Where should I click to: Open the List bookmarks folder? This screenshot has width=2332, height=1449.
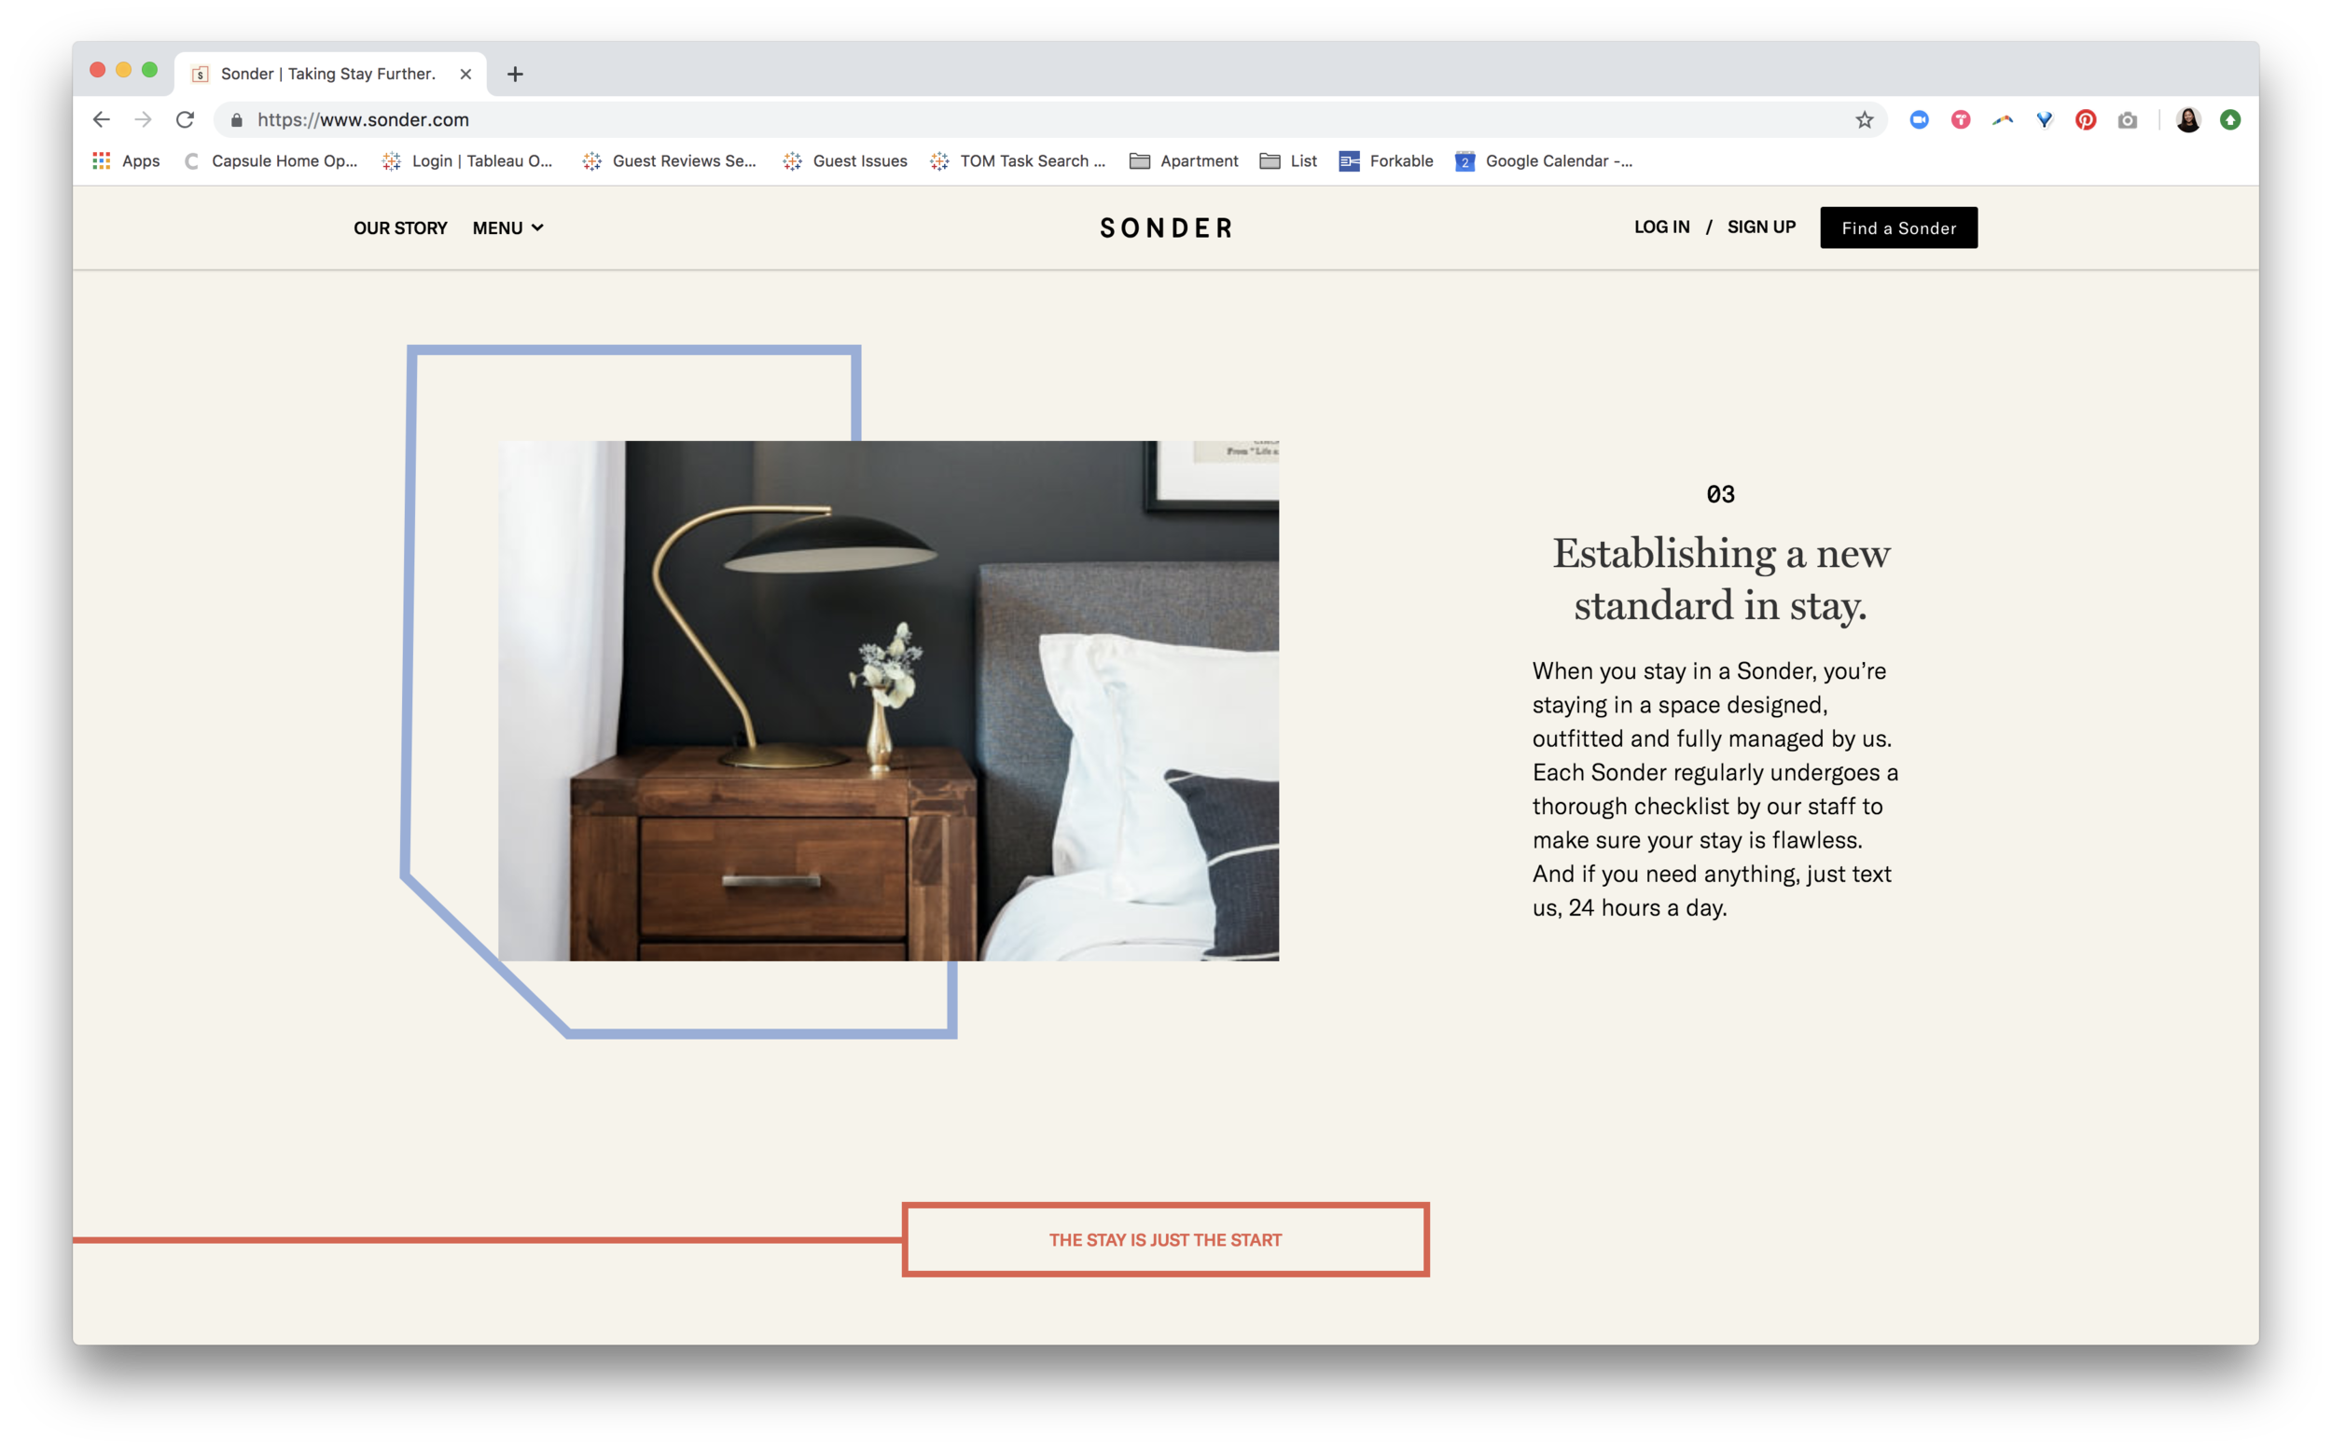click(x=1288, y=161)
